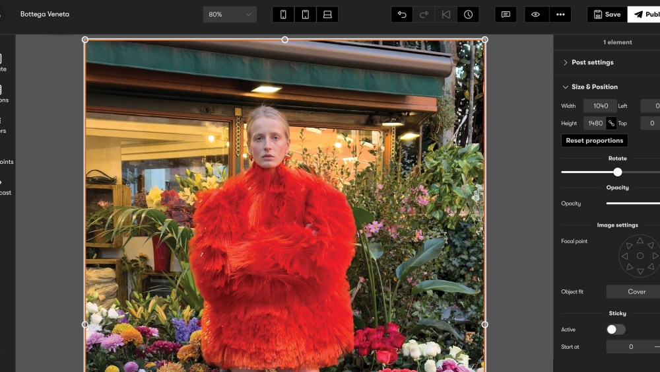The height and width of the screenshot is (372, 660).
Task: Enable the Sticky Active switch
Action: coord(615,330)
